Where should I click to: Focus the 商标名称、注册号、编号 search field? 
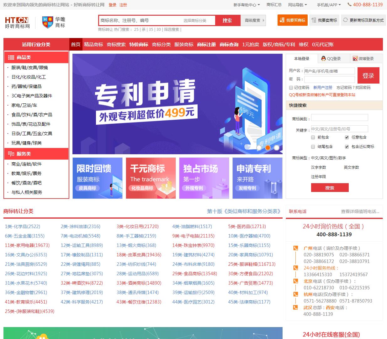[x=140, y=20]
